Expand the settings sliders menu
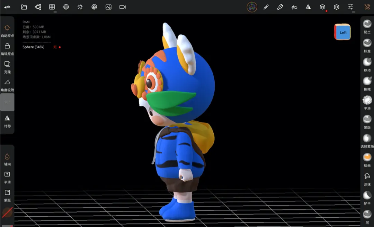Image resolution: width=374 pixels, height=227 pixels. [351, 7]
